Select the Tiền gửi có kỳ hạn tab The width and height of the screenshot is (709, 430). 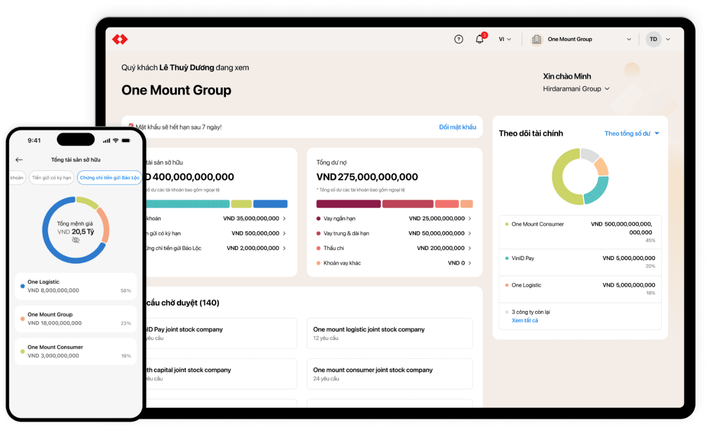click(52, 178)
